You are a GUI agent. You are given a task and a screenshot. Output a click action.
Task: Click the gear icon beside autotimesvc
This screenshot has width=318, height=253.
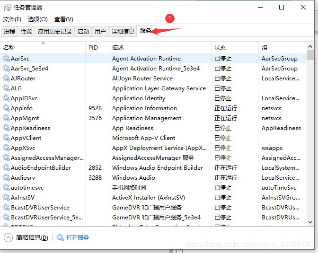pyautogui.click(x=6, y=188)
